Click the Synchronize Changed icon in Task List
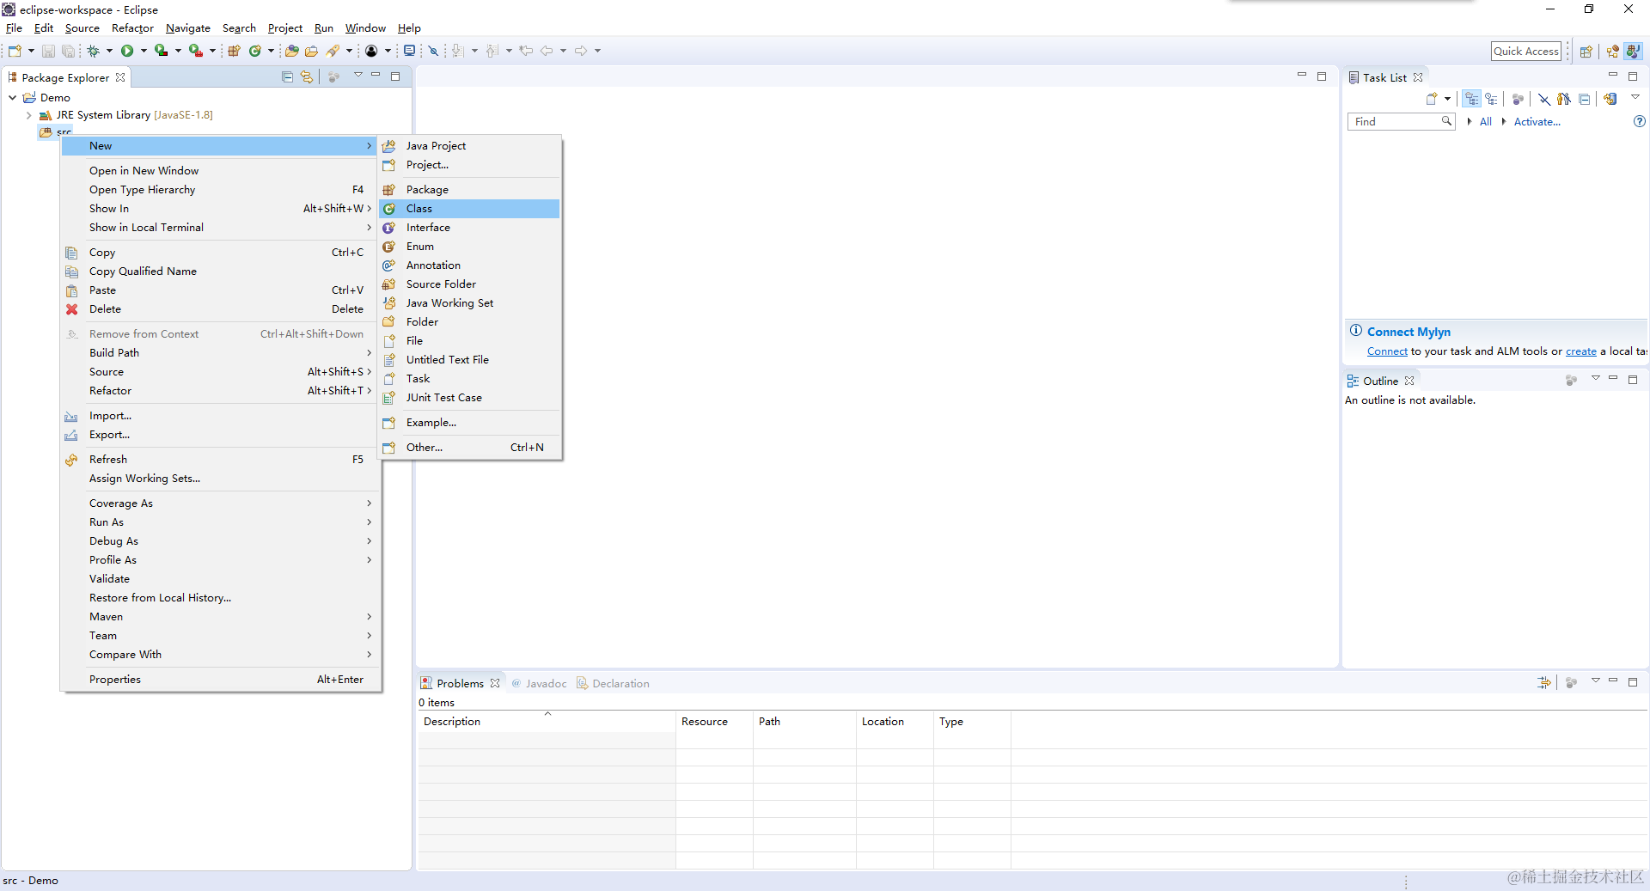This screenshot has width=1650, height=891. [x=1610, y=99]
